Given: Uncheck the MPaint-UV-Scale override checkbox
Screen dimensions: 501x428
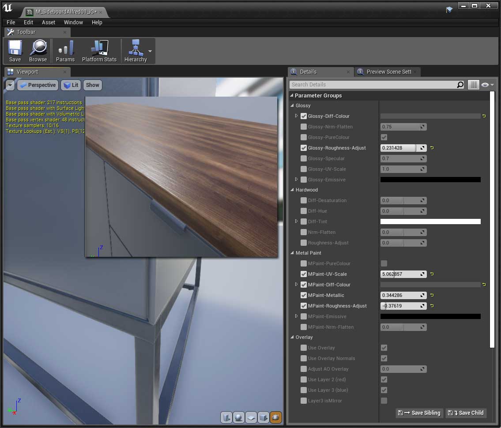Looking at the screenshot, I should pos(304,274).
